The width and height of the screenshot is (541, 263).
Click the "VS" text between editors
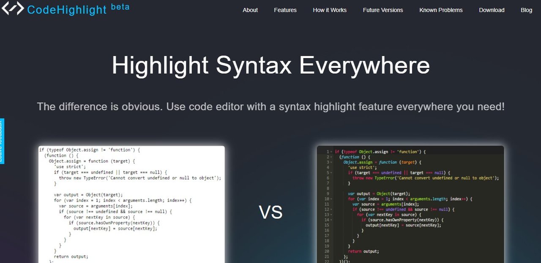coord(270,212)
